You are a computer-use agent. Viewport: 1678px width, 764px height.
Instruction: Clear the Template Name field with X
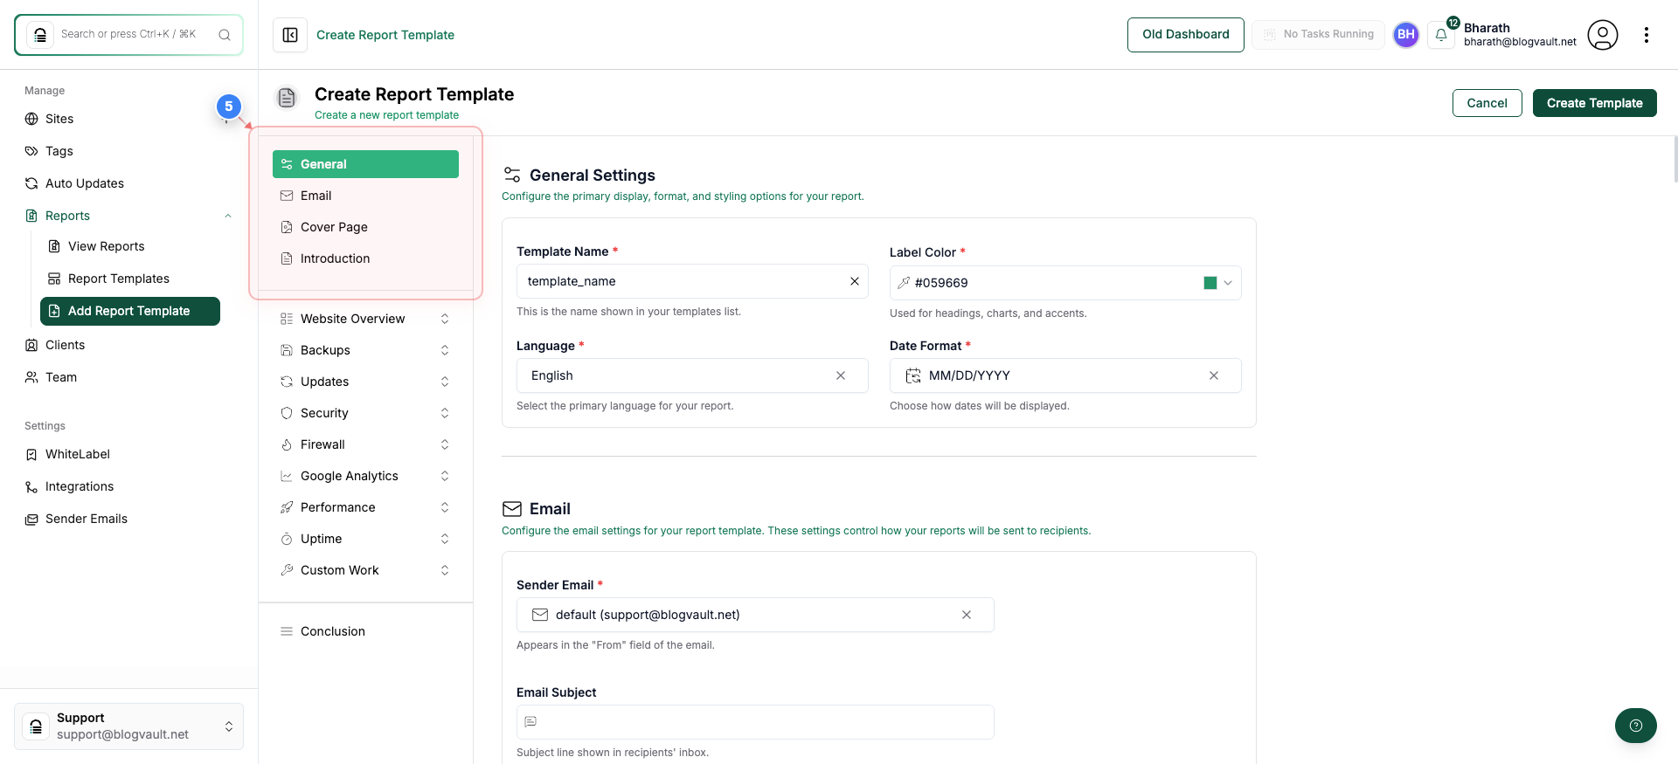click(x=855, y=281)
